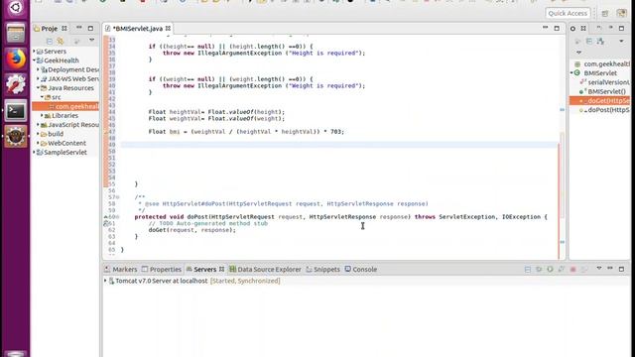Expand the Servers project node
This screenshot has width=635, height=357.
tap(34, 51)
